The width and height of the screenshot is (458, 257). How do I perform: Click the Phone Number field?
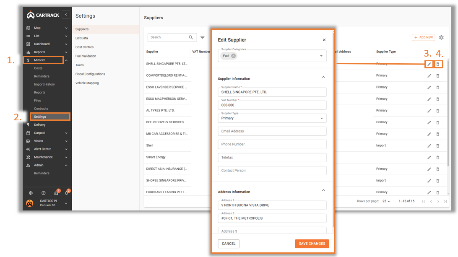pyautogui.click(x=272, y=144)
